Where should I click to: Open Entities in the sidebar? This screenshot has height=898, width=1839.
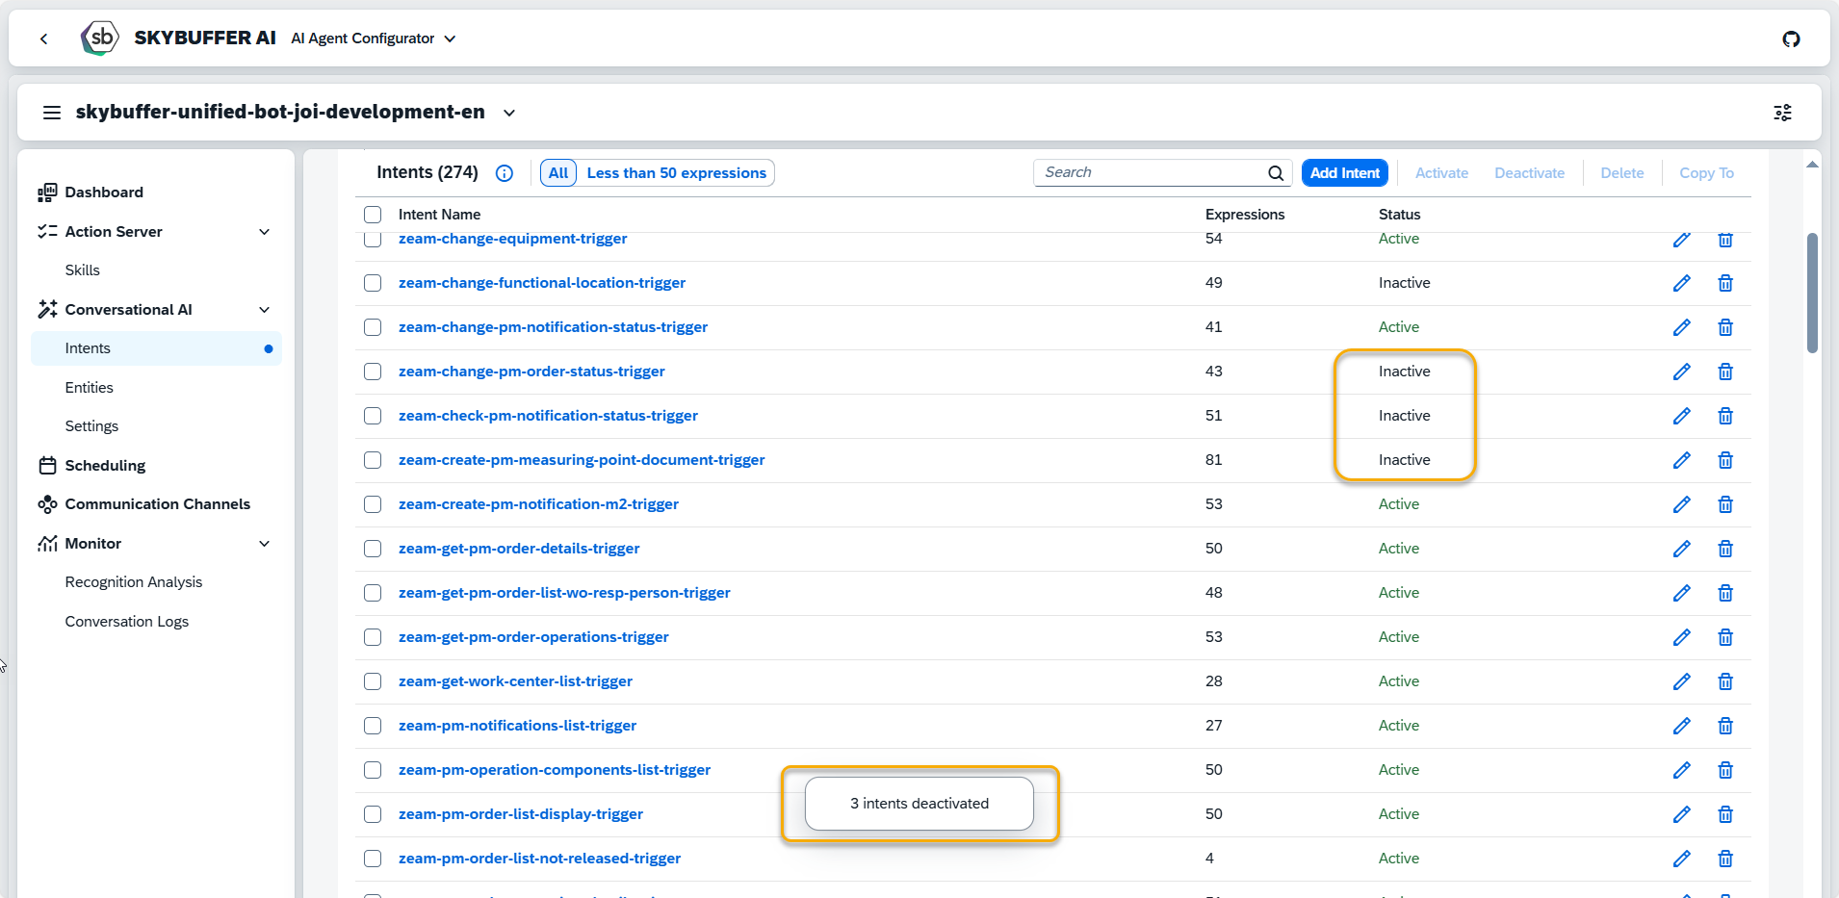[x=89, y=387]
